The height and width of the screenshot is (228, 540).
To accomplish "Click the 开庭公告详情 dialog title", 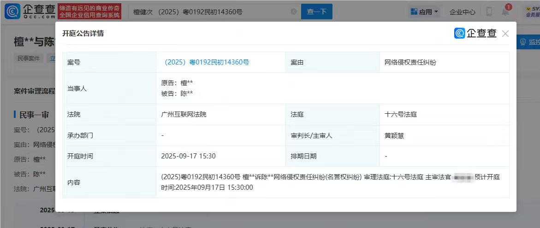I will pyautogui.click(x=83, y=34).
